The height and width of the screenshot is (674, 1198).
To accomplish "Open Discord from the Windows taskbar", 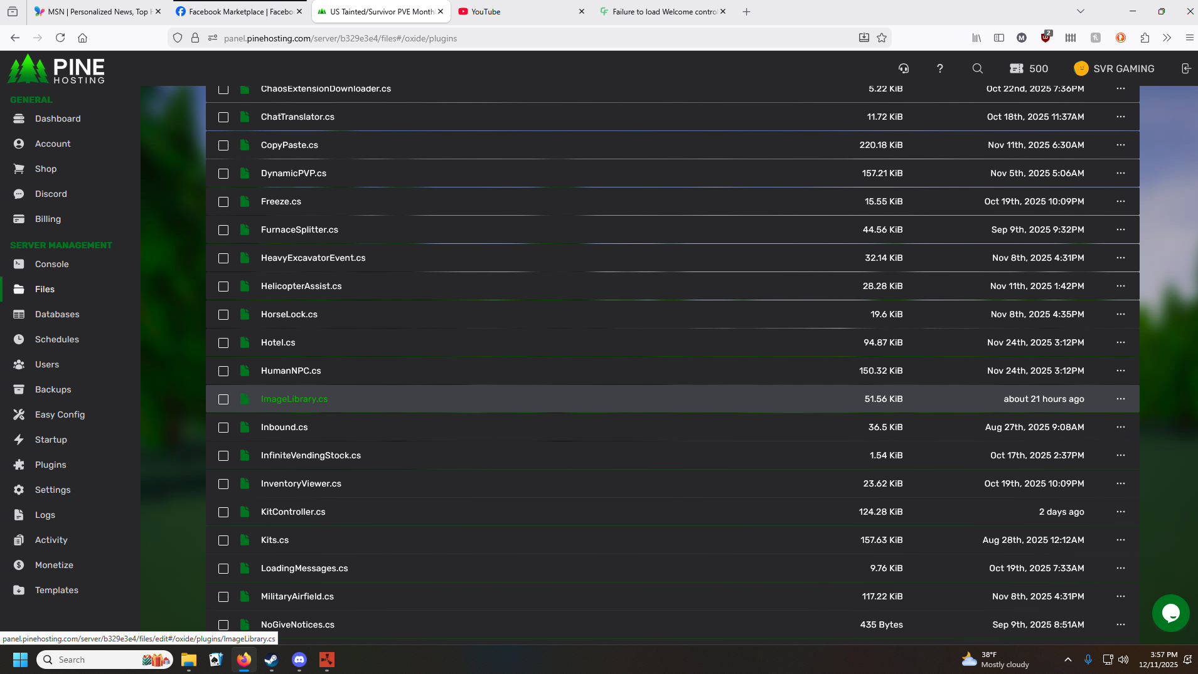I will tap(299, 660).
